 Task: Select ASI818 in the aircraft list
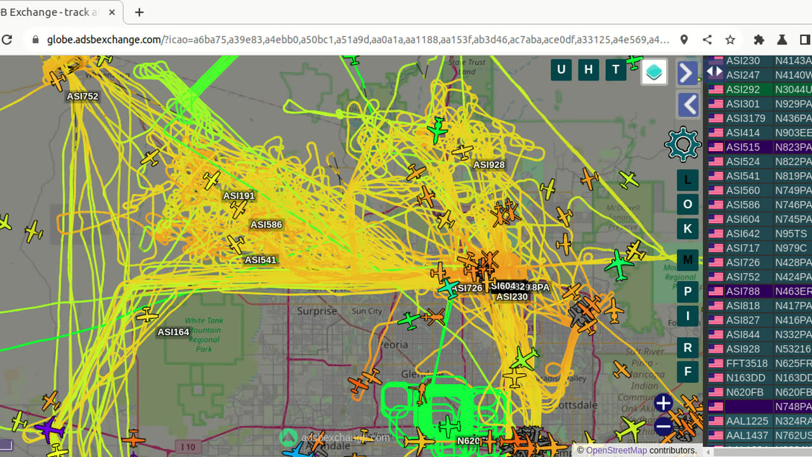pyautogui.click(x=759, y=306)
